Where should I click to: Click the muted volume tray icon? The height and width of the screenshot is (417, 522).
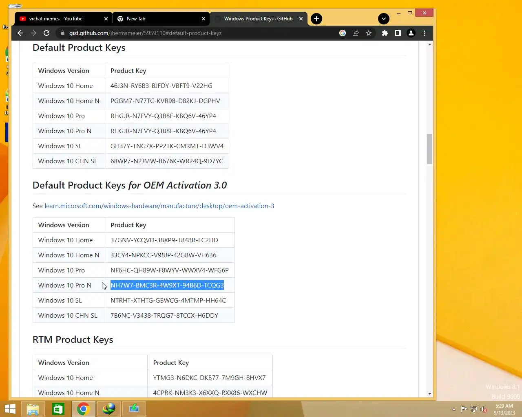tap(484, 409)
